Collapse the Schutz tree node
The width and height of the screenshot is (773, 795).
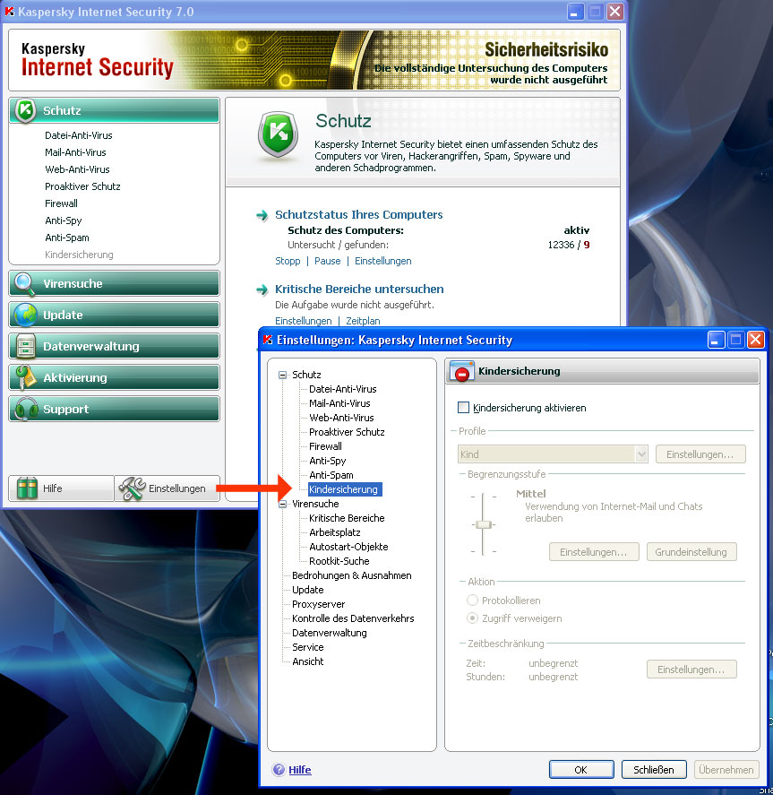point(283,375)
